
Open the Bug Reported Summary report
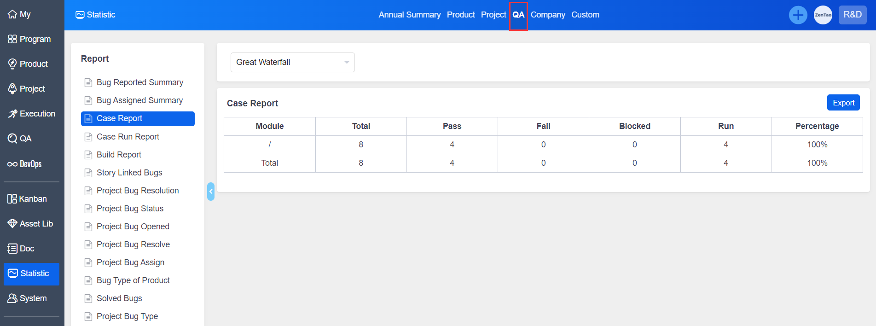139,82
